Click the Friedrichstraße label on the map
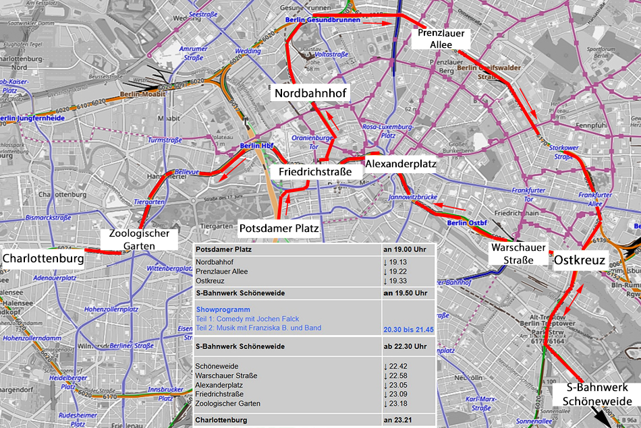 (315, 172)
